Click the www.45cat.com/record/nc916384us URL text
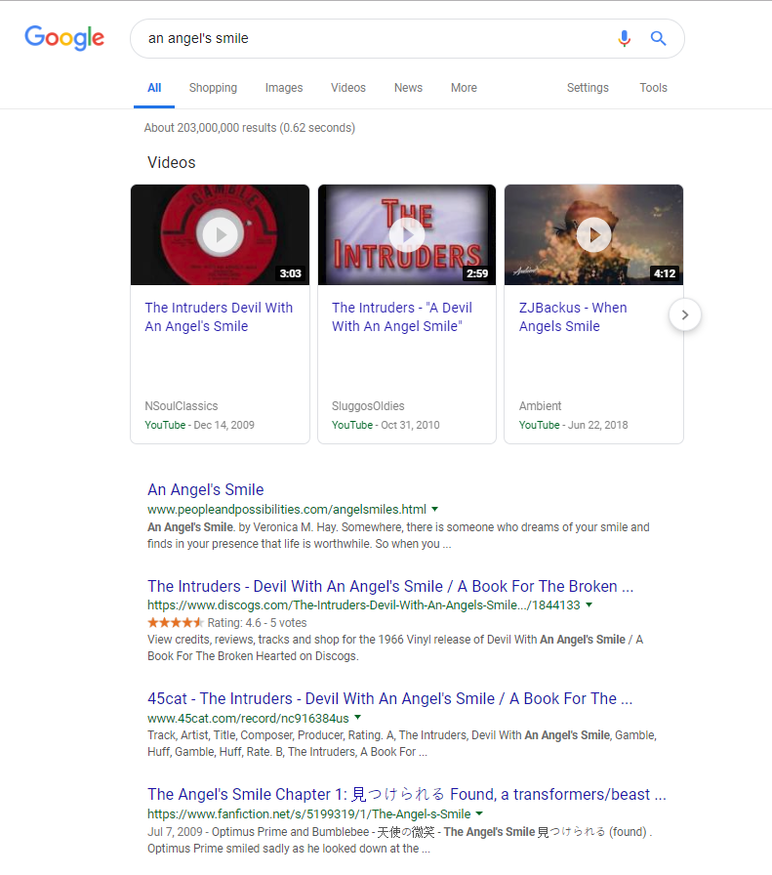The height and width of the screenshot is (875, 772). click(x=248, y=718)
